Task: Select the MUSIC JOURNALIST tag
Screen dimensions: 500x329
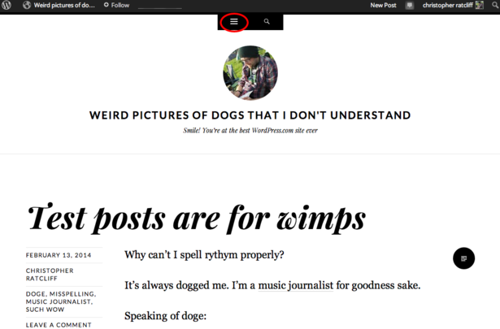Action: point(59,301)
